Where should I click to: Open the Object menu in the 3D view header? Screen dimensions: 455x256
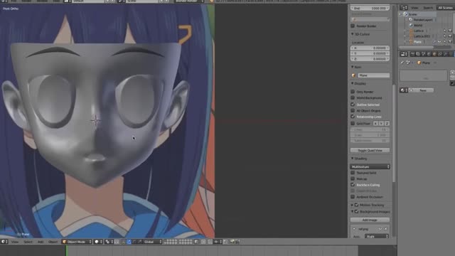(x=53, y=242)
